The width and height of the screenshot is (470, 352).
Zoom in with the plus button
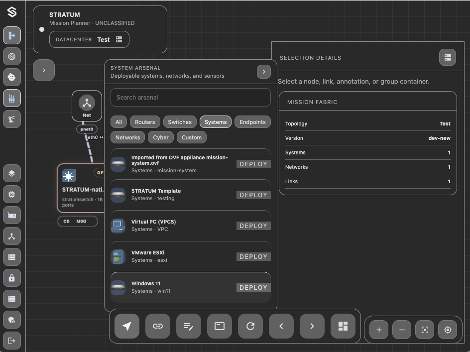379,330
